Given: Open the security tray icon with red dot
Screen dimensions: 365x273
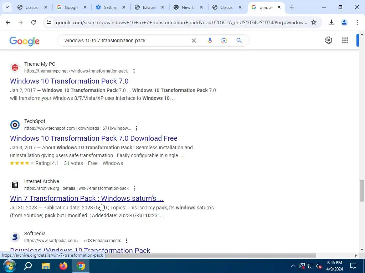Looking at the screenshot, I should tap(302, 266).
